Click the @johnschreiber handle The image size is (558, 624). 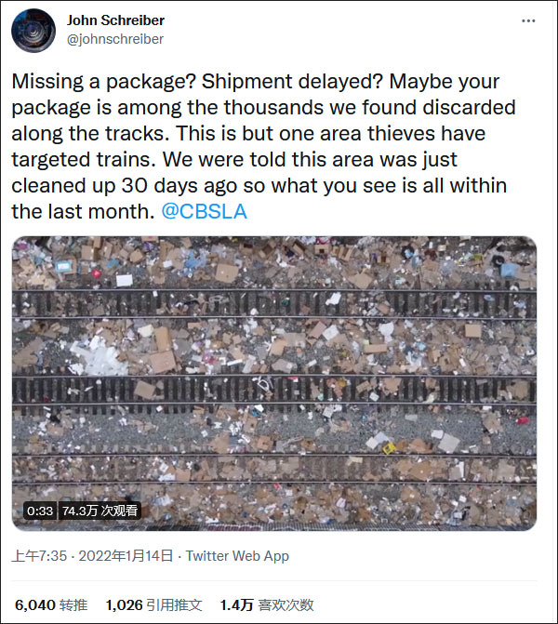[x=115, y=39]
